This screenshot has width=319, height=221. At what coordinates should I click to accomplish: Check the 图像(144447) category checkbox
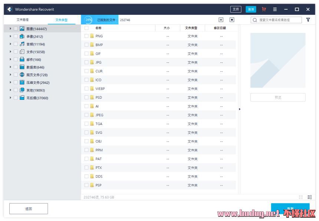[16, 28]
